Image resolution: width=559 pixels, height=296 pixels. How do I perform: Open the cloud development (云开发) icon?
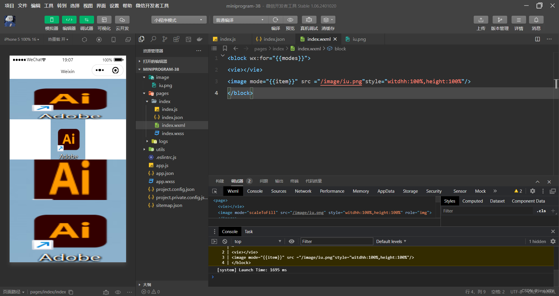[x=122, y=20]
